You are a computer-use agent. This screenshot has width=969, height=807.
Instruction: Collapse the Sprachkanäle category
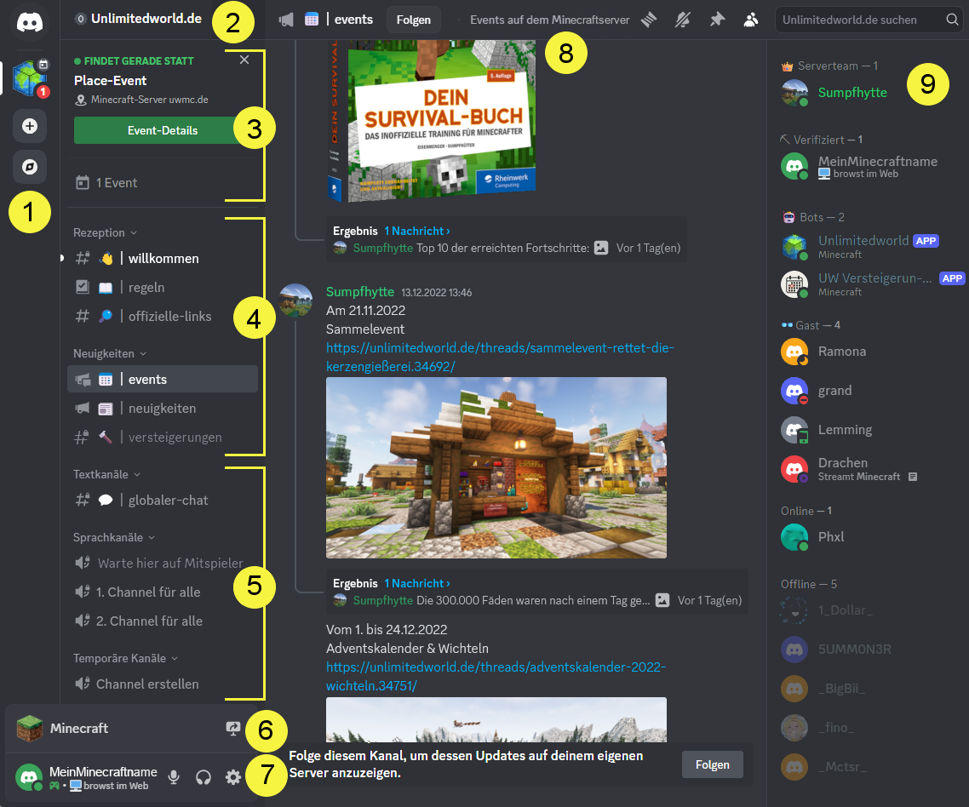[114, 537]
